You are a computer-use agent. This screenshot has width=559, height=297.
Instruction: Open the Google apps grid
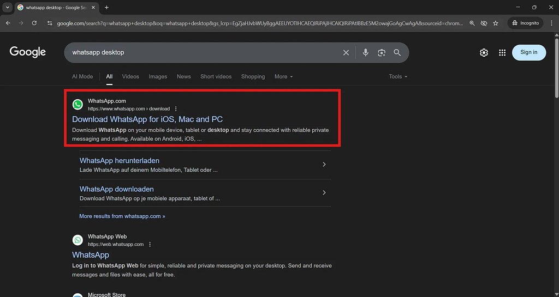tap(502, 53)
